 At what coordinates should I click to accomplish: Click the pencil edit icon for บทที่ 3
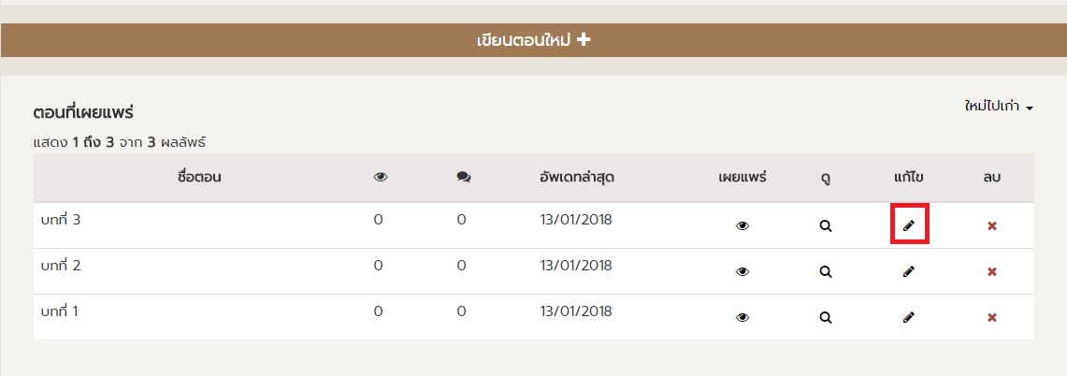coord(908,225)
